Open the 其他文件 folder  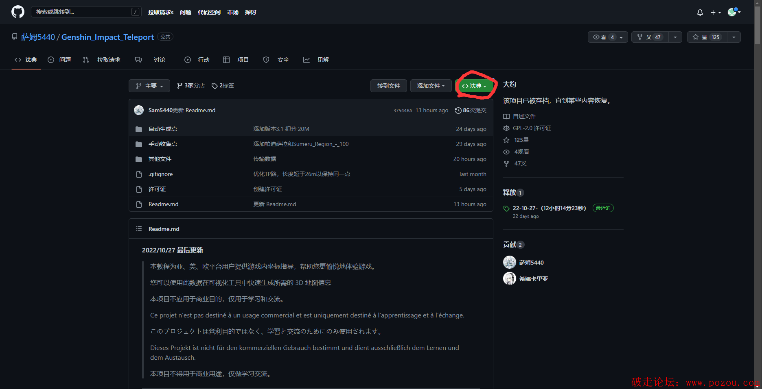point(160,159)
